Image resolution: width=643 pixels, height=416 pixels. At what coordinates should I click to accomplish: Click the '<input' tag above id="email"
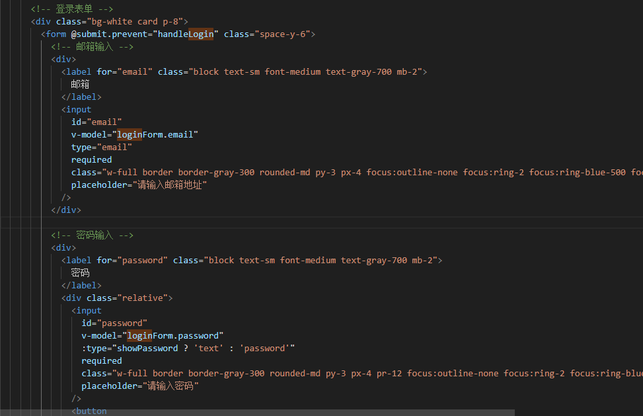pos(76,110)
